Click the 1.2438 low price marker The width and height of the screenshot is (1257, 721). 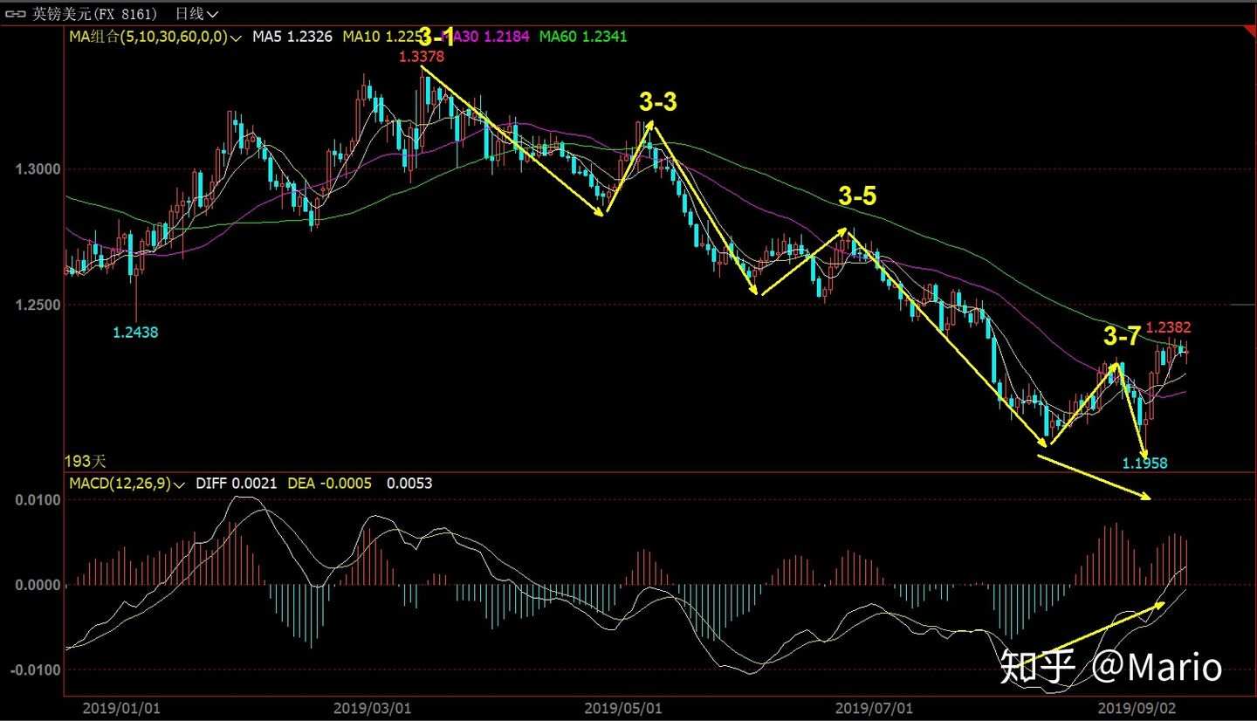point(135,332)
